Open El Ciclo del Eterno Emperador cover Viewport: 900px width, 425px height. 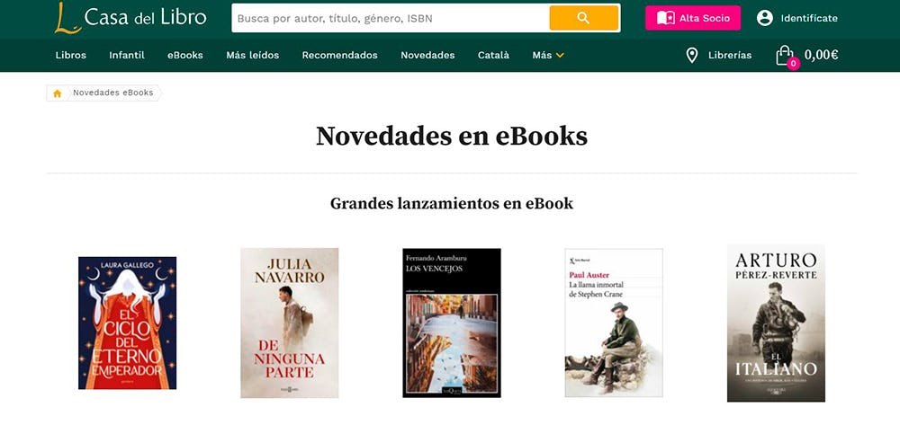[x=128, y=323]
